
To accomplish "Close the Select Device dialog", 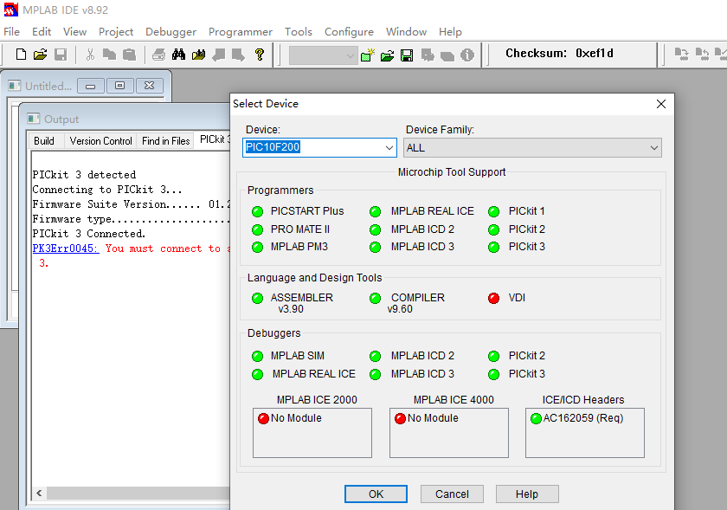I will pos(661,104).
